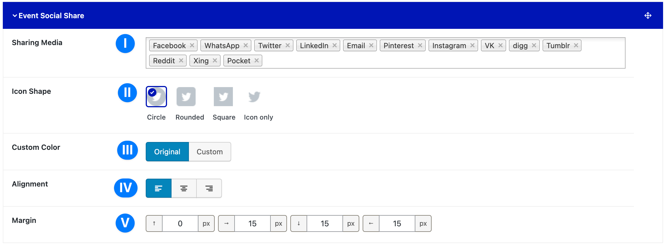The width and height of the screenshot is (667, 247).
Task: Remove Facebook tag from Sharing Media
Action: (x=192, y=45)
